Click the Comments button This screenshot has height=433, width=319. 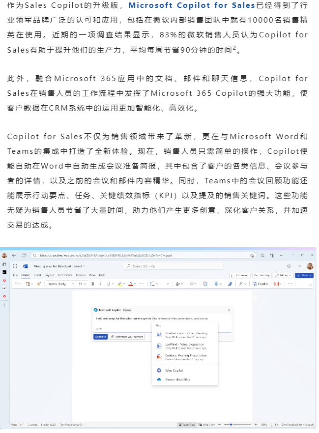(x=240, y=275)
